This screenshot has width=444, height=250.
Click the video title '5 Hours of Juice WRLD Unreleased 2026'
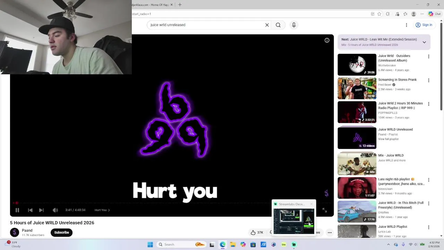[x=52, y=223]
